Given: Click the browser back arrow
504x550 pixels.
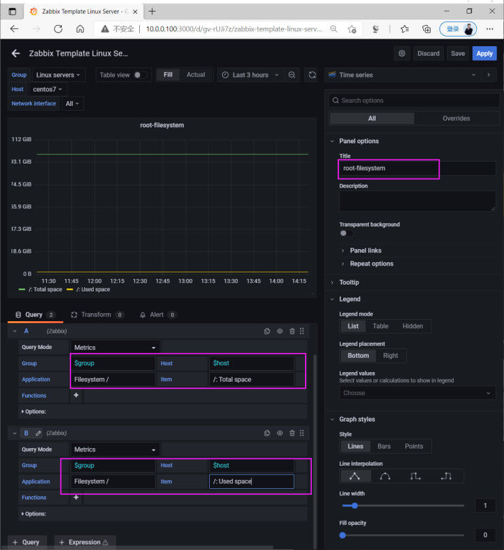Looking at the screenshot, I should click(14, 29).
